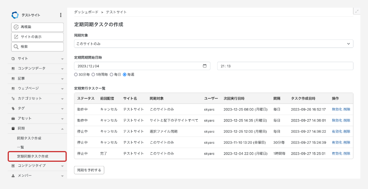
Task: Click the expand icon in the top-right corner
Action: click(357, 12)
